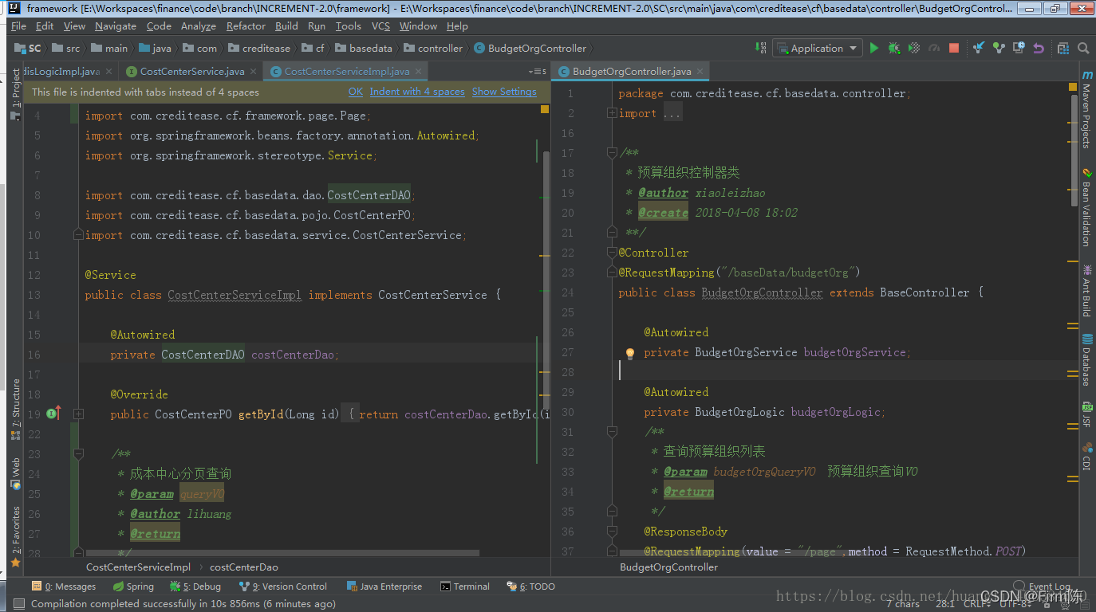This screenshot has height=612, width=1096.
Task: Click the Build Project binary icon
Action: (760, 48)
